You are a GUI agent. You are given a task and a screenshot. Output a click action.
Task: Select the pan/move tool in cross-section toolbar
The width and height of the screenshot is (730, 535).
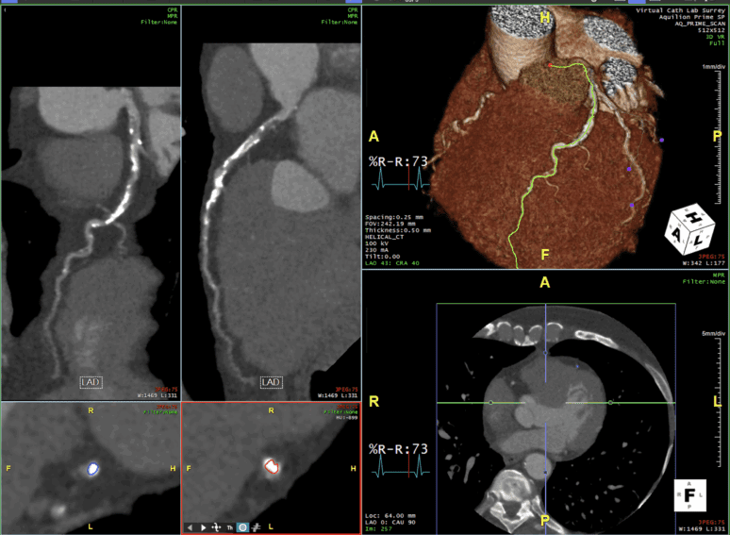217,527
